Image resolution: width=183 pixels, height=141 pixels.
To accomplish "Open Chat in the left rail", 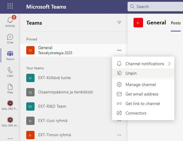I will click(x=10, y=39).
